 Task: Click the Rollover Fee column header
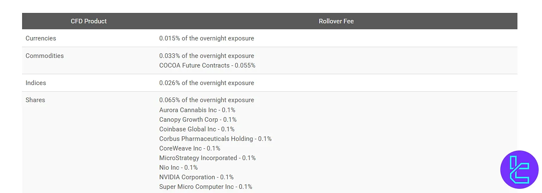point(336,21)
